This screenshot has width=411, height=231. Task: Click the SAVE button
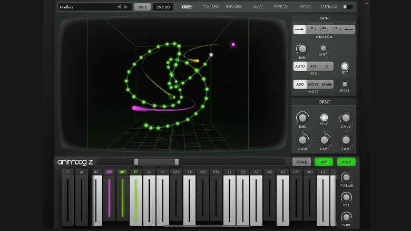click(142, 7)
